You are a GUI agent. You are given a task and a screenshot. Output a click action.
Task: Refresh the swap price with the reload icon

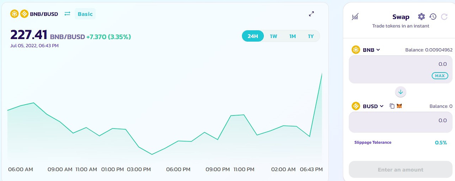click(x=444, y=16)
